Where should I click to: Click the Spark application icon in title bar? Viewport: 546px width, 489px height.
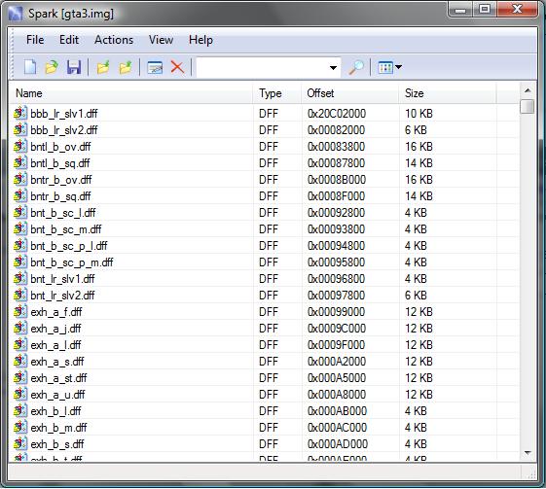pos(16,14)
